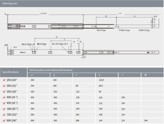Click the red checkmark beside 350 (14)"
Screen dimensions: 164x124
4,92
